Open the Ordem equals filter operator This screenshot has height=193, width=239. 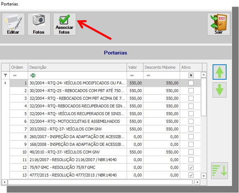[x=15, y=75]
